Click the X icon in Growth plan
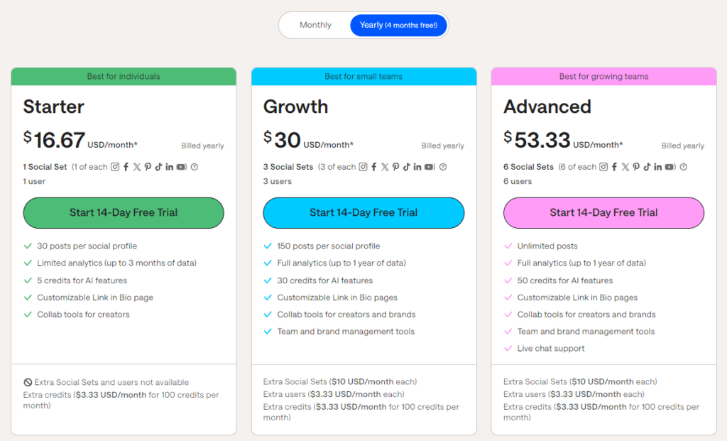 point(385,167)
